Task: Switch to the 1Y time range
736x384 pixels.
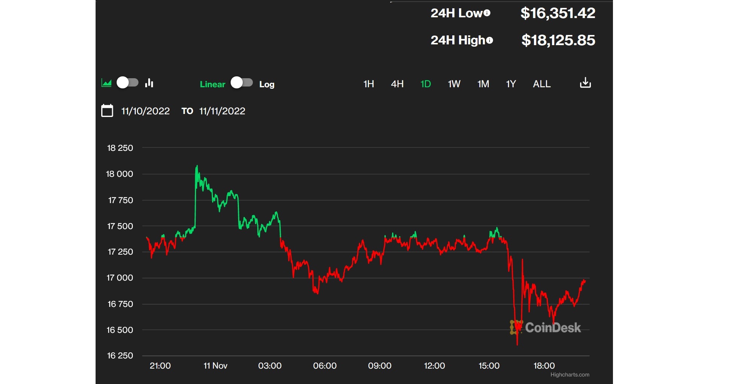Action: pos(511,84)
